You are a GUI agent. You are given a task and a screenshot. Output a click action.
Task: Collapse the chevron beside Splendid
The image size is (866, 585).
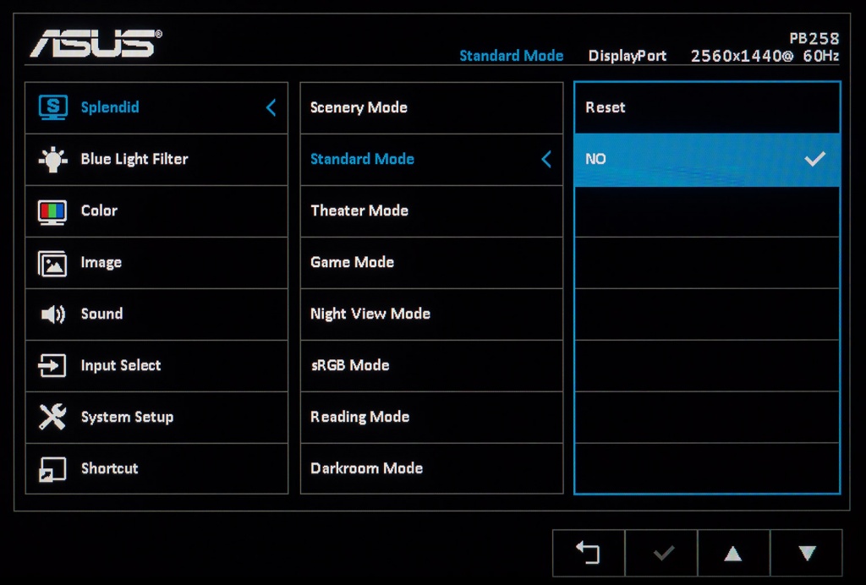tap(271, 107)
